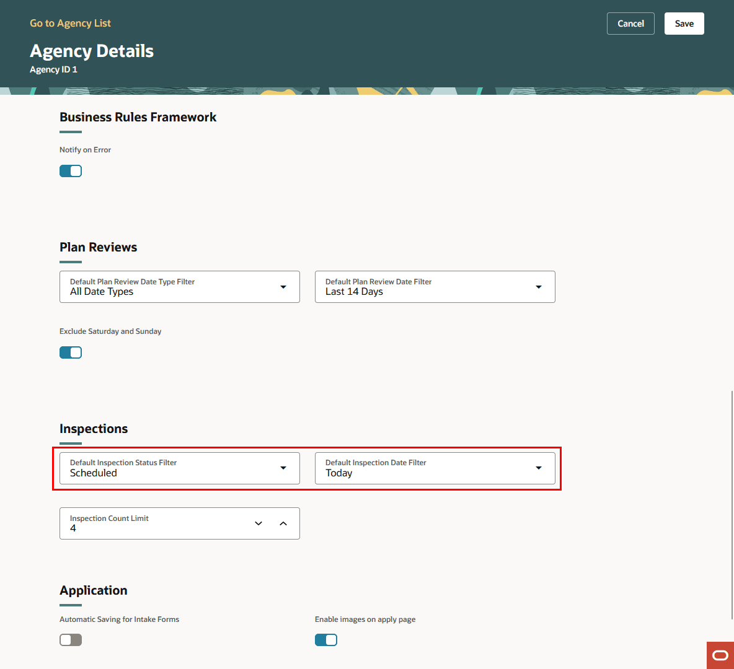Click the caret on Default Inspection Date Filter
734x669 pixels.
539,468
